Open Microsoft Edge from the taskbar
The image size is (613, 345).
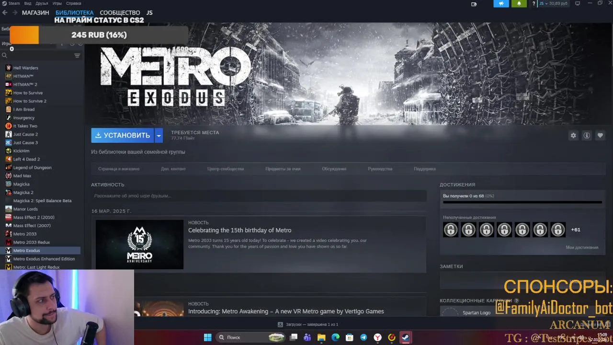coord(335,337)
